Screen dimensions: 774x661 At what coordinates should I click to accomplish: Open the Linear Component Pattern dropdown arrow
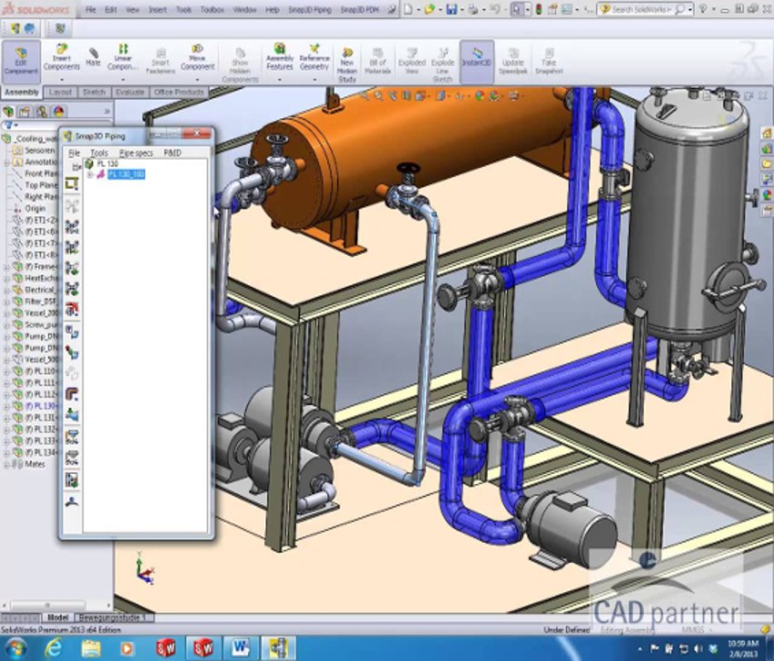point(123,79)
